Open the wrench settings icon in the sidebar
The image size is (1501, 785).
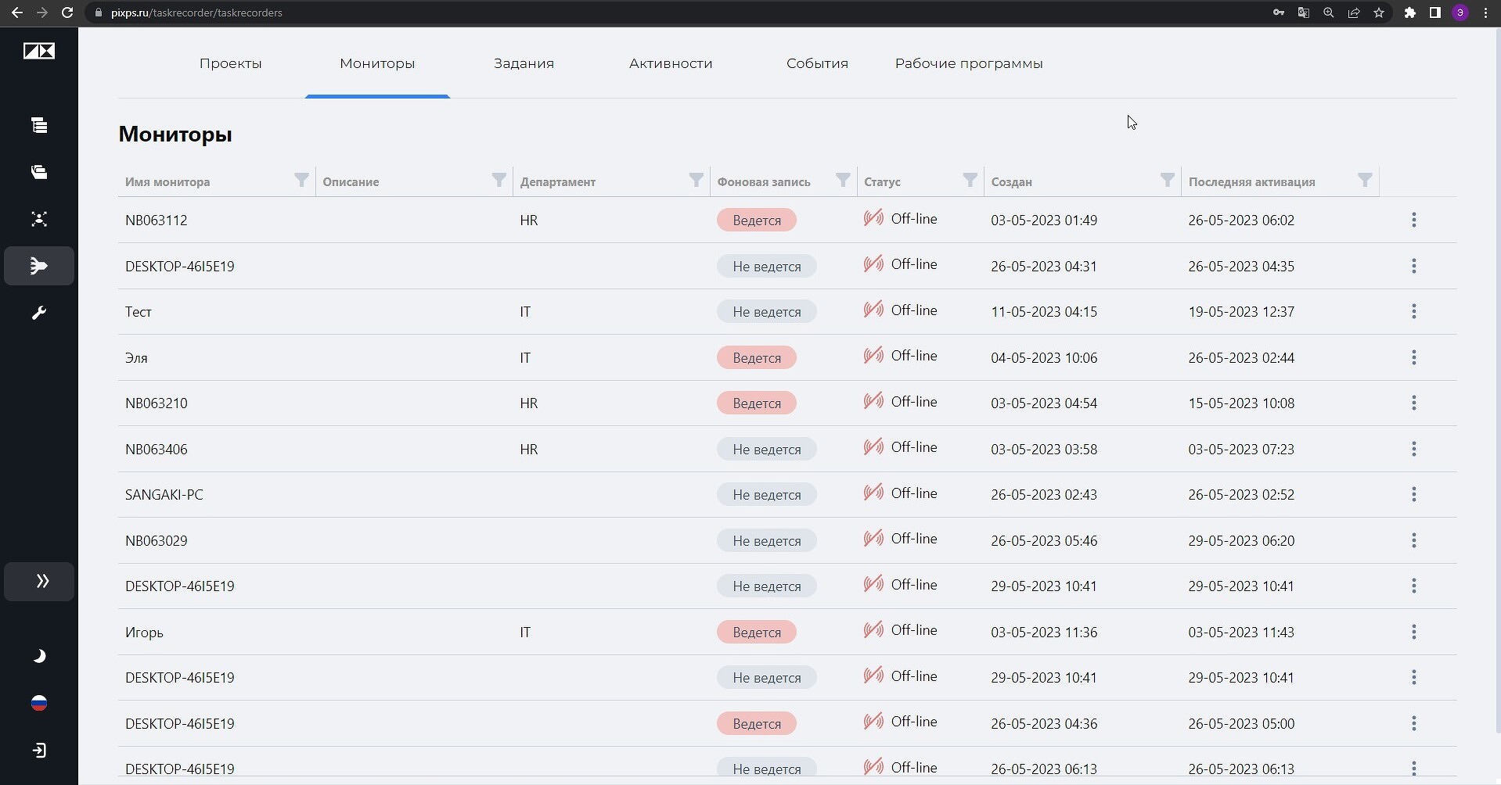39,313
